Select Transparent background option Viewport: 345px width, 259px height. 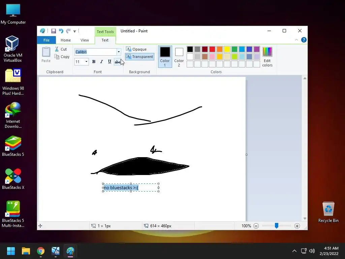tap(139, 57)
